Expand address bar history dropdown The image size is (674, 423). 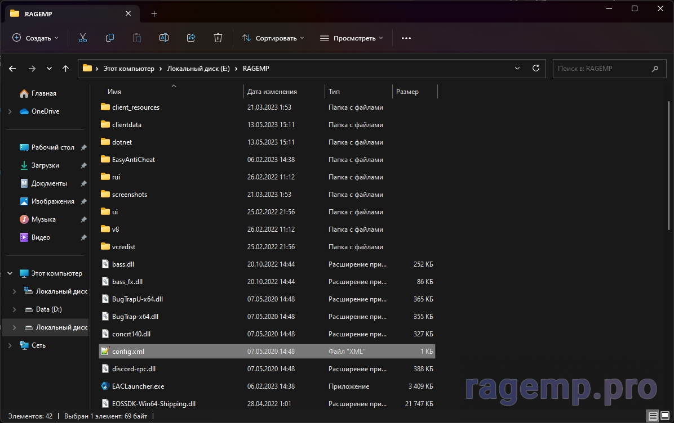pyautogui.click(x=517, y=68)
